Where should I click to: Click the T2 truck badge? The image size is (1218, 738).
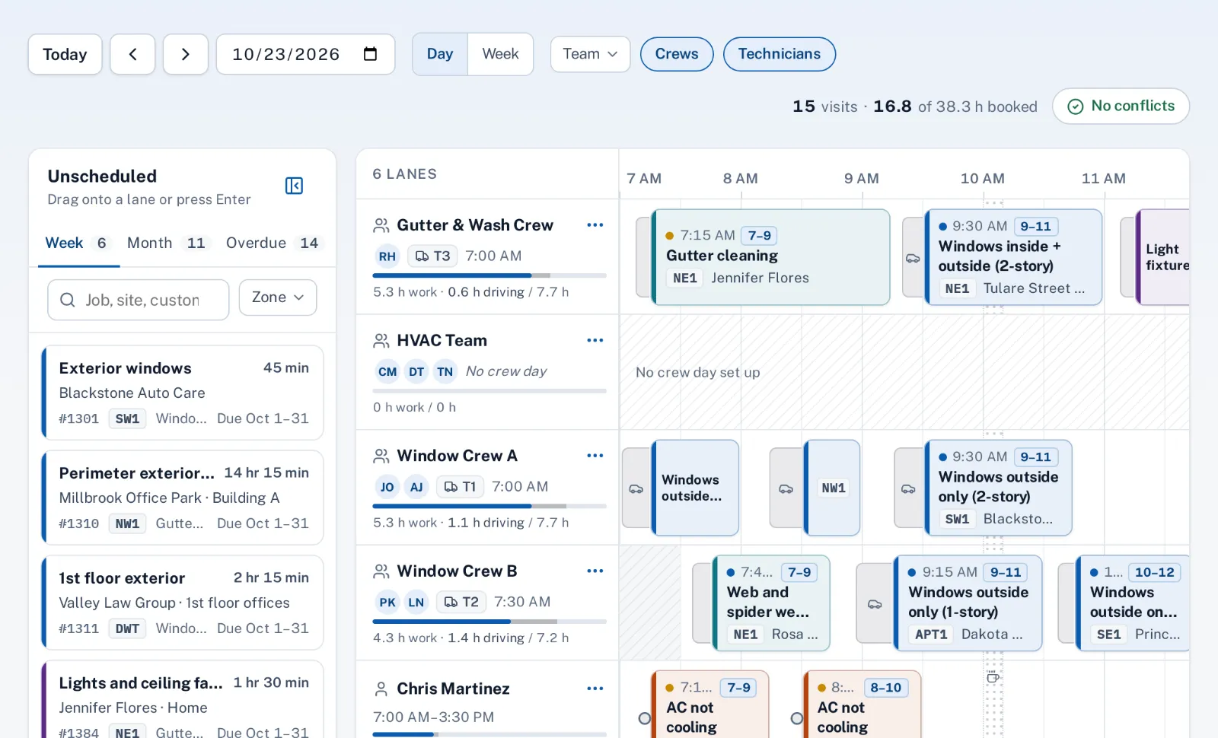click(461, 602)
